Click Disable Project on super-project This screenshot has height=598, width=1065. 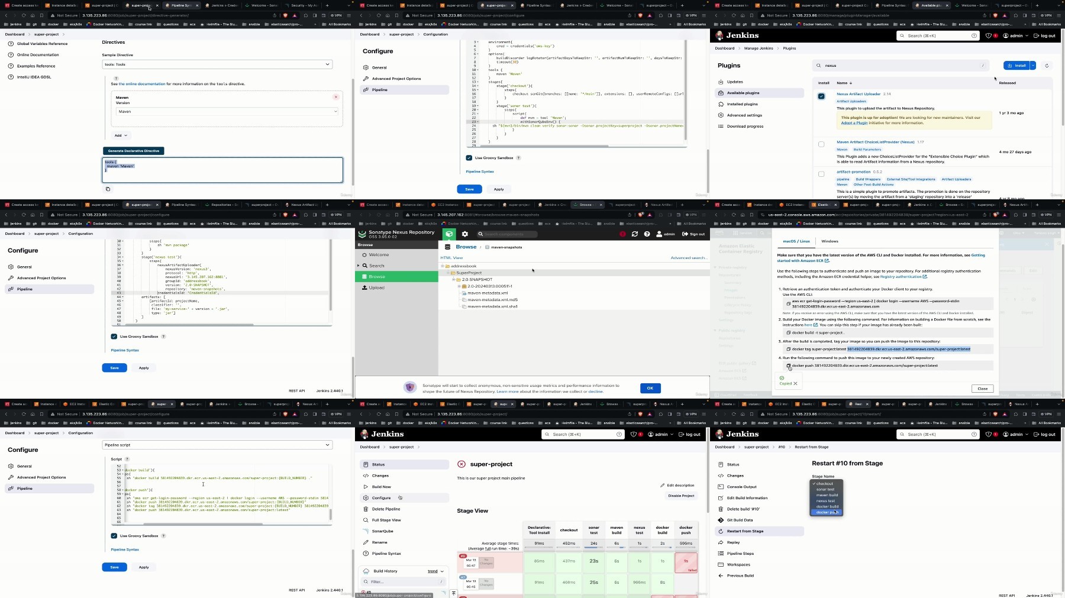pos(681,496)
